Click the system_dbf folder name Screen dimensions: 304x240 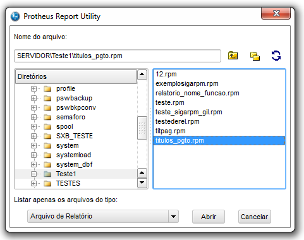coord(74,165)
